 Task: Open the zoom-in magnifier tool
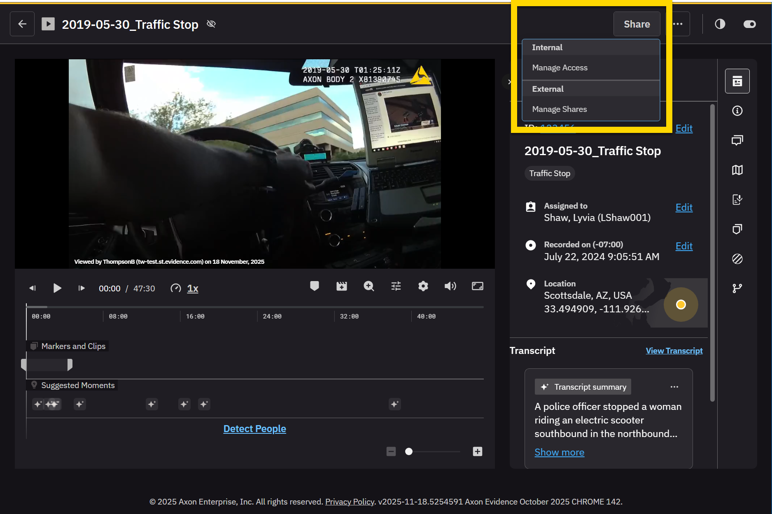(x=369, y=286)
